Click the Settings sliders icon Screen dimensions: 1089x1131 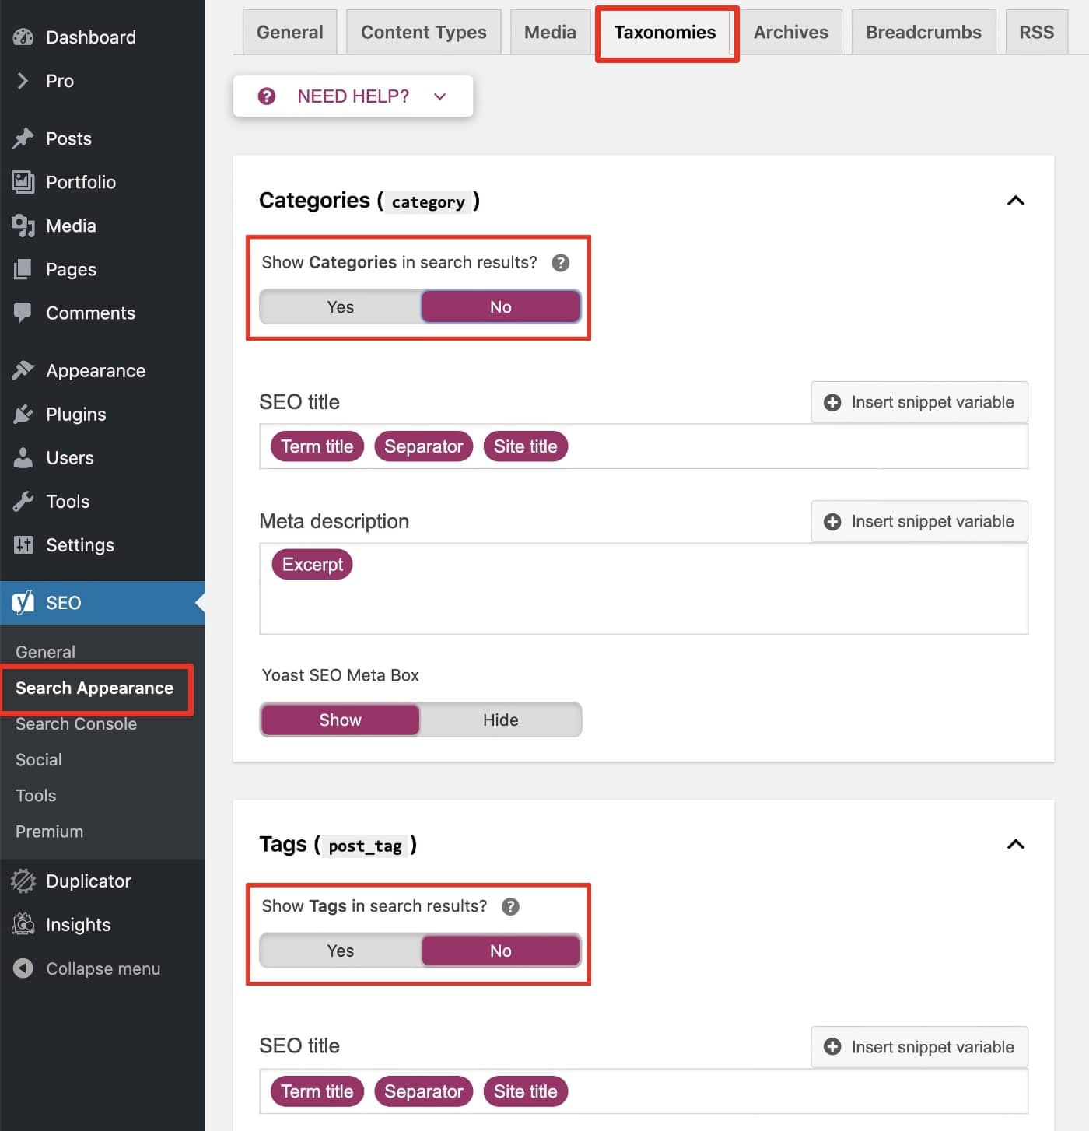click(x=23, y=544)
